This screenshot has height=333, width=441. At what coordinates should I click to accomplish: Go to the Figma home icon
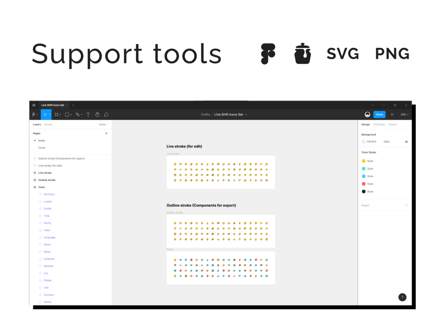click(x=34, y=105)
